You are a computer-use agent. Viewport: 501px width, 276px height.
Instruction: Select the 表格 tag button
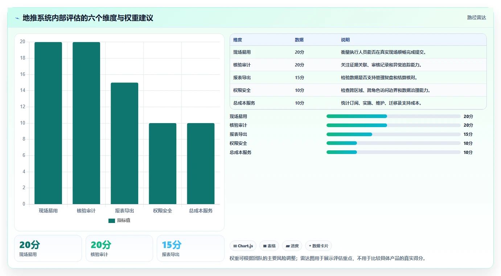point(269,246)
